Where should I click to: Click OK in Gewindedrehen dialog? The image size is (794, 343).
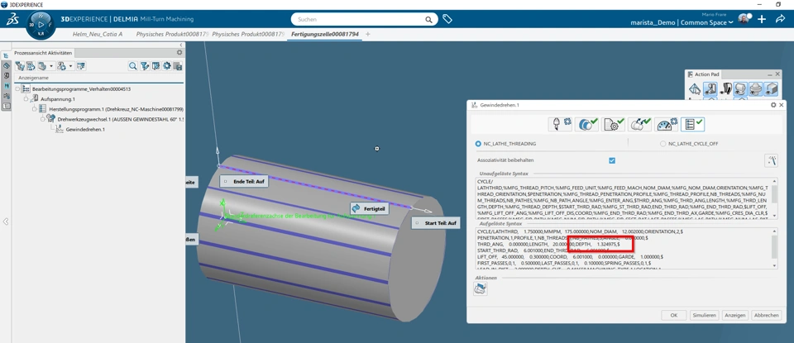coord(674,315)
